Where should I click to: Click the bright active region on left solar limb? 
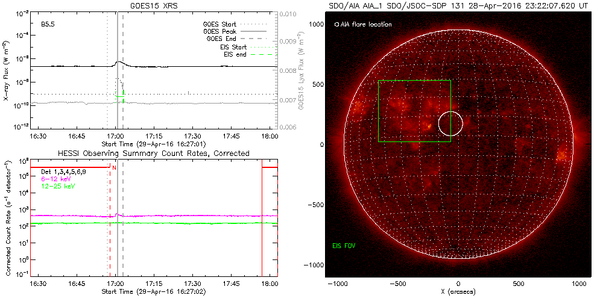tap(361, 107)
